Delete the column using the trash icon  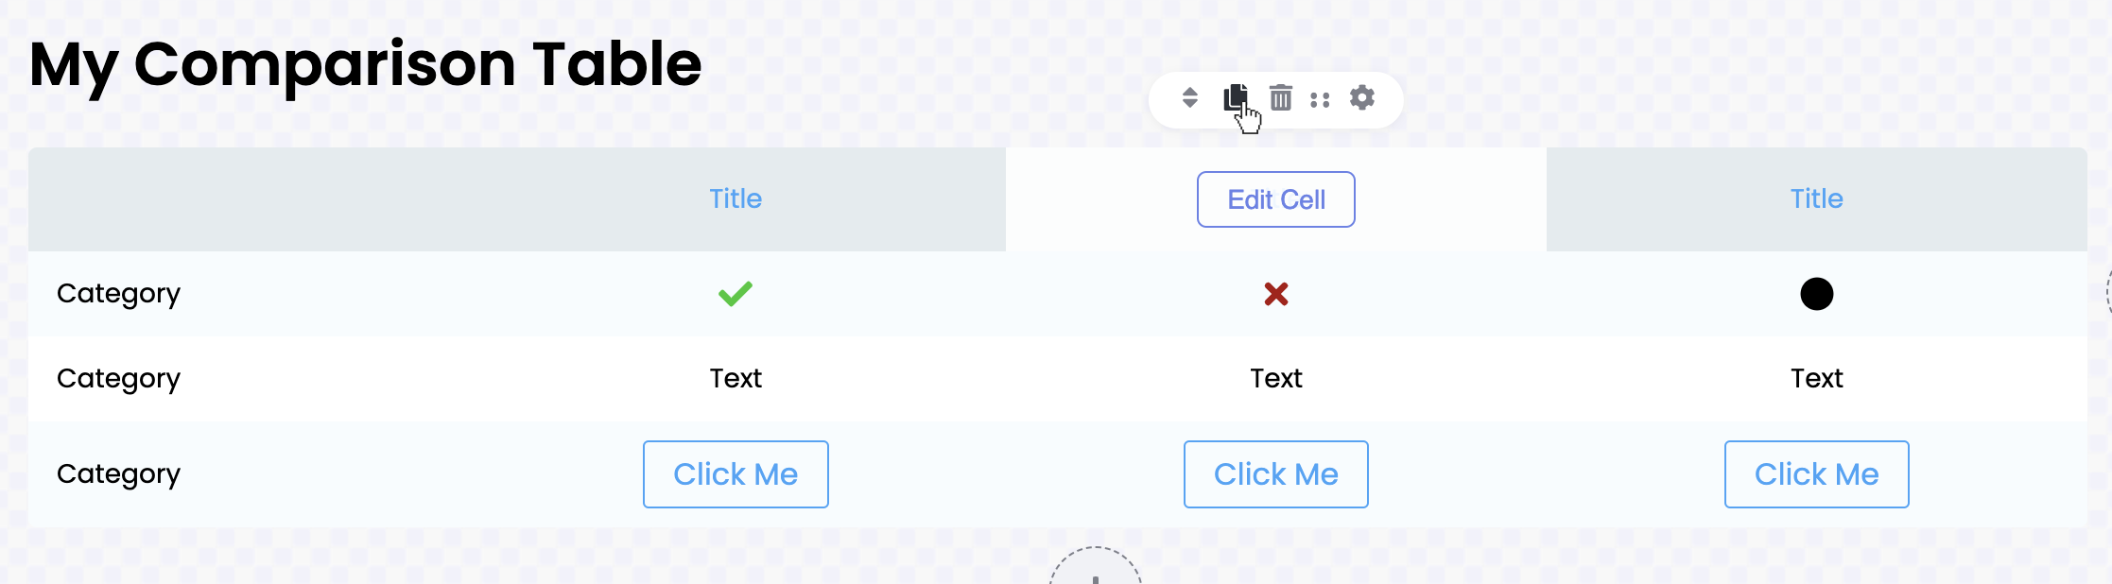click(x=1281, y=97)
